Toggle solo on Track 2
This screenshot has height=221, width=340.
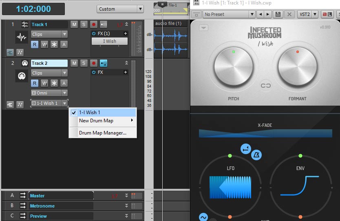(x=84, y=63)
